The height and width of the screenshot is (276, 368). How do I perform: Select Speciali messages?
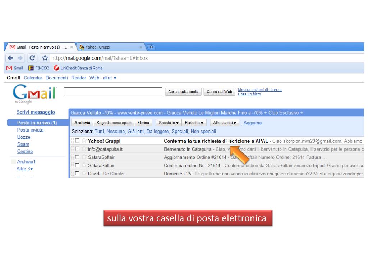(x=180, y=132)
